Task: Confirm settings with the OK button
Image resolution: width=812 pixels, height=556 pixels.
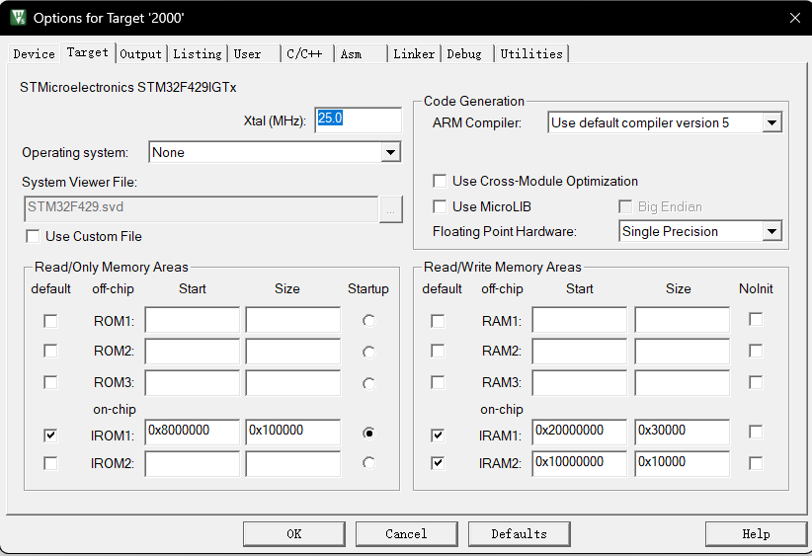Action: (294, 533)
